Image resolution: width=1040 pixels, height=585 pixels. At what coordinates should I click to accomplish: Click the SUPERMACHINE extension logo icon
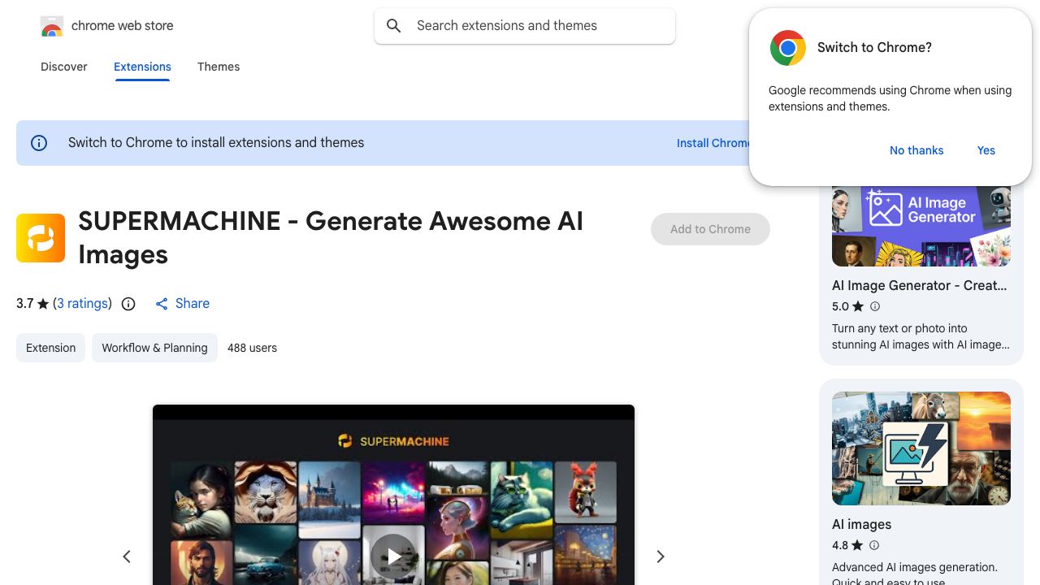click(41, 238)
